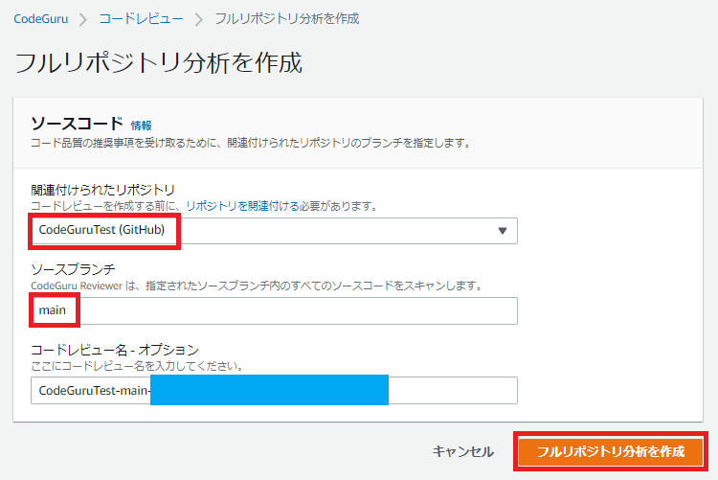This screenshot has width=718, height=480.
Task: Go to コードレビュー breadcrumb link
Action: (x=141, y=19)
